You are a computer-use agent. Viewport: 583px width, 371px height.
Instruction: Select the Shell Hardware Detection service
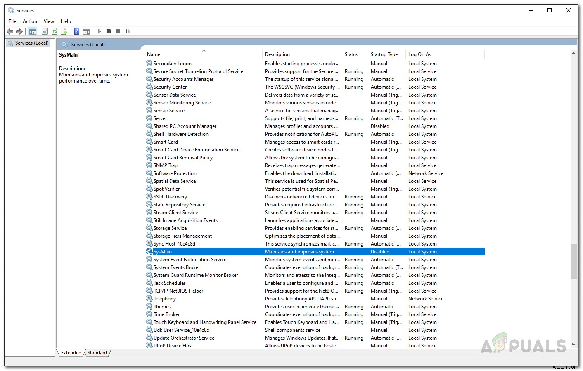[x=315, y=134]
